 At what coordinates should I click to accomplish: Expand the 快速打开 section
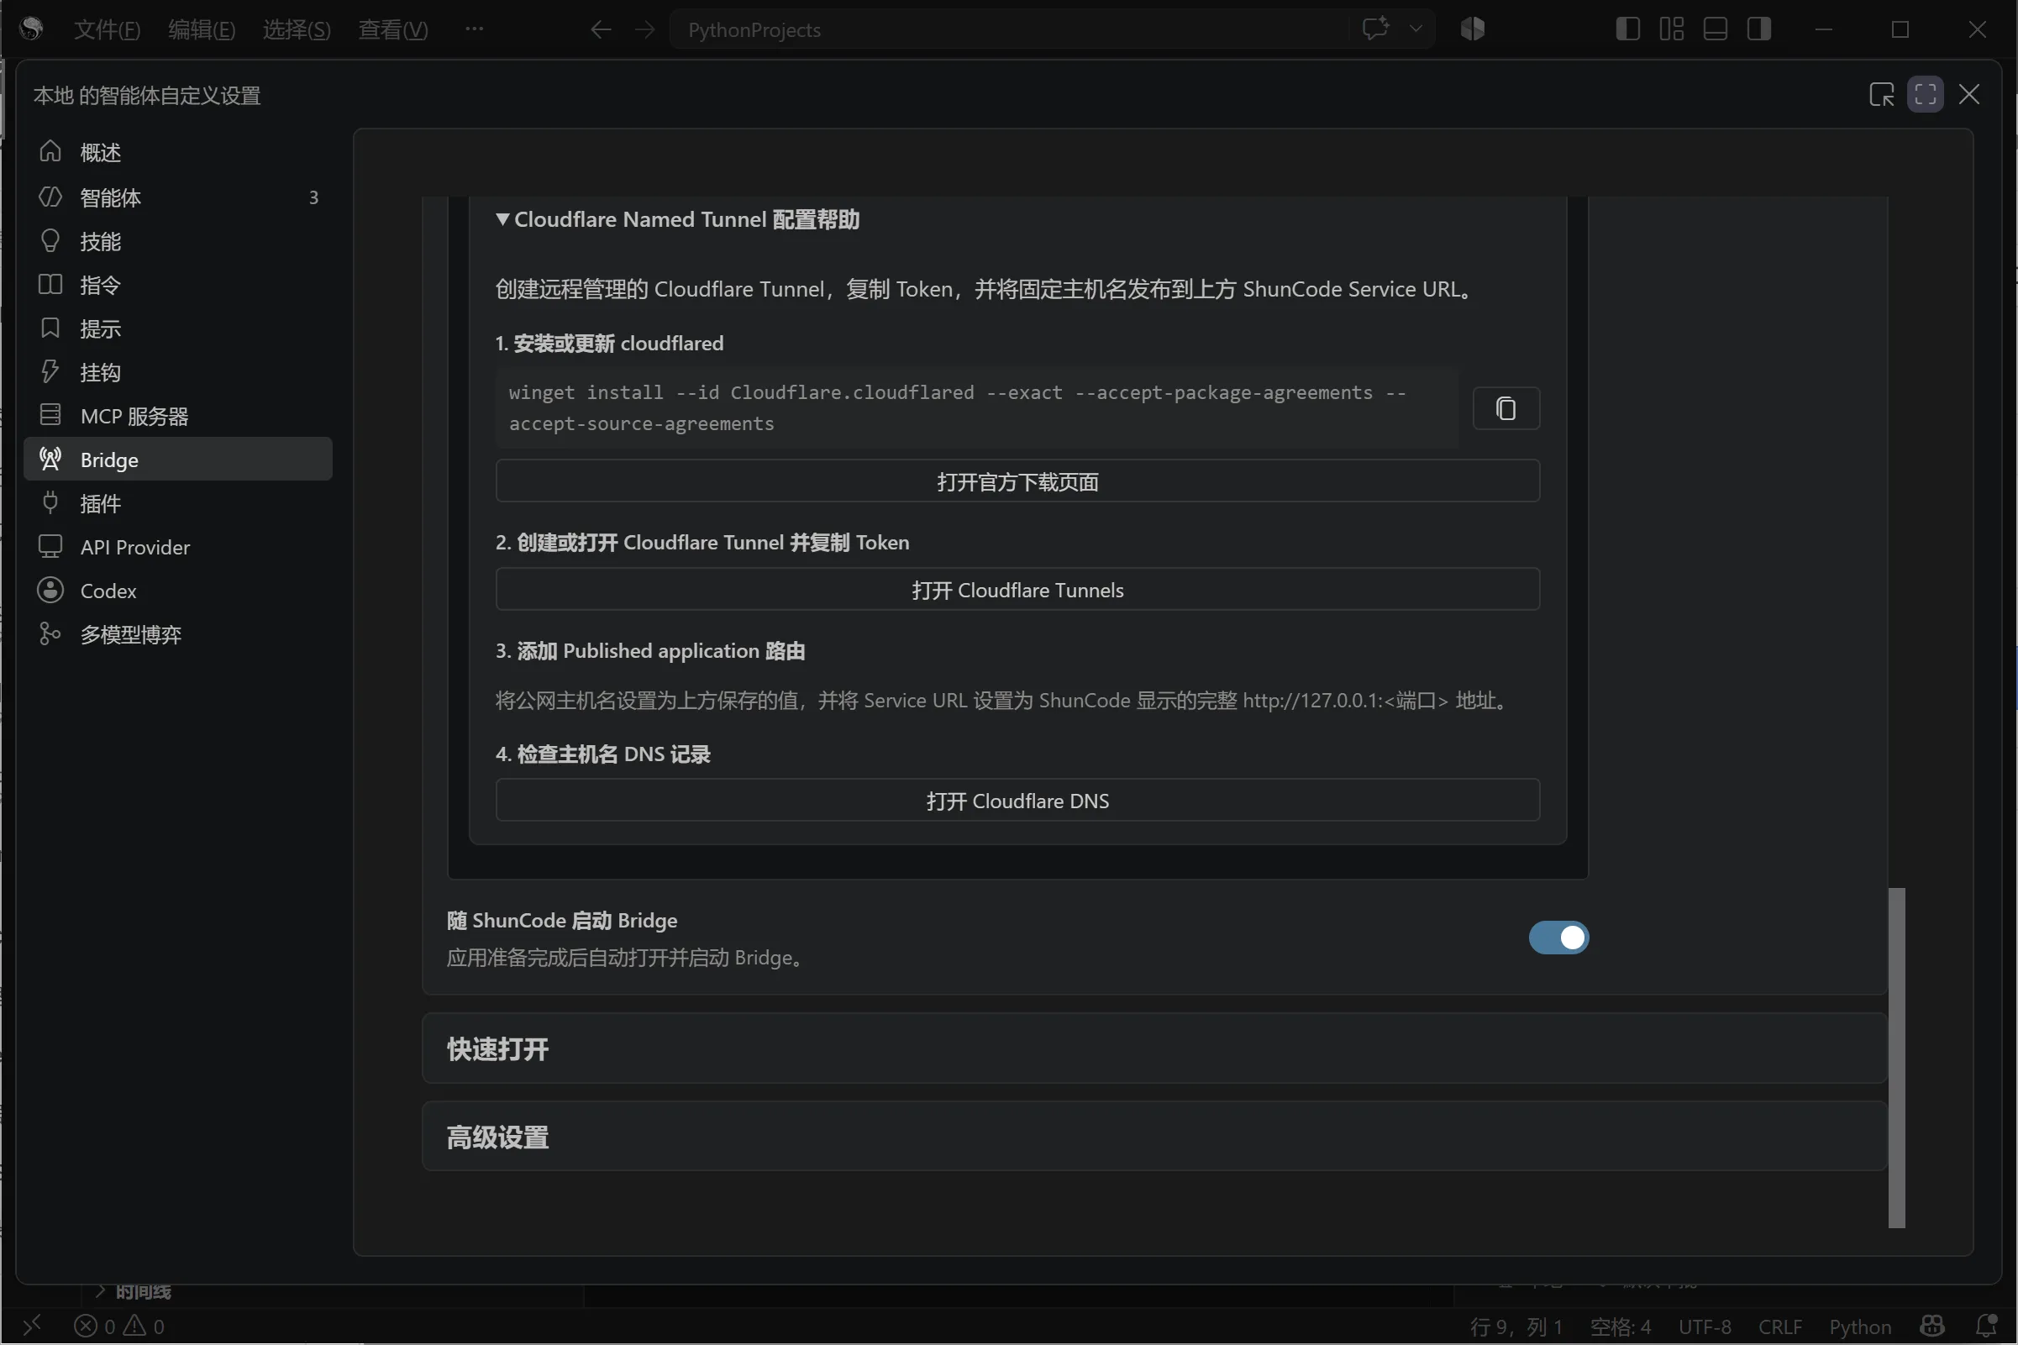(1154, 1048)
